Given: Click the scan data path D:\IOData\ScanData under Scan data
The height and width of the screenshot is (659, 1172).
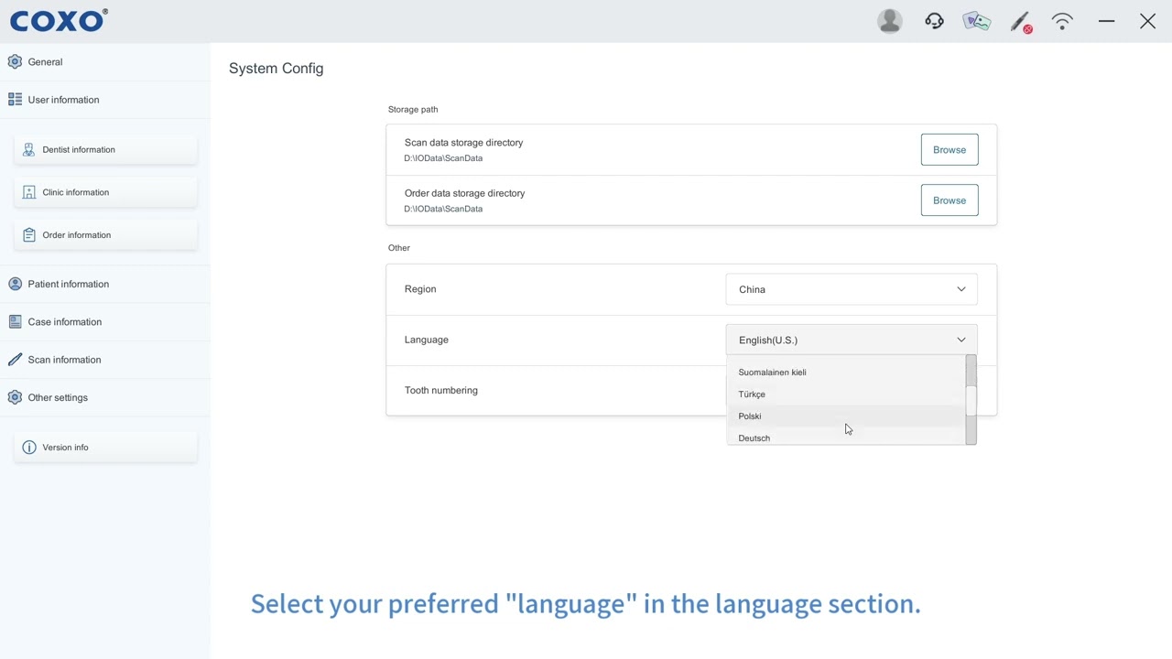Looking at the screenshot, I should coord(443,158).
